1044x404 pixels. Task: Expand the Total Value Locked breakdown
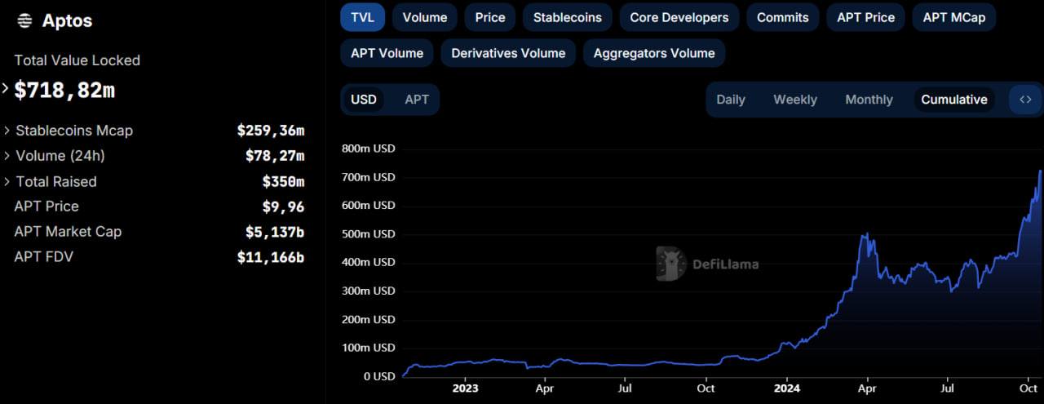6,88
